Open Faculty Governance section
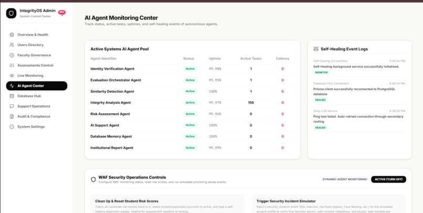Viewport: 423px width, 213px height. coord(37,55)
